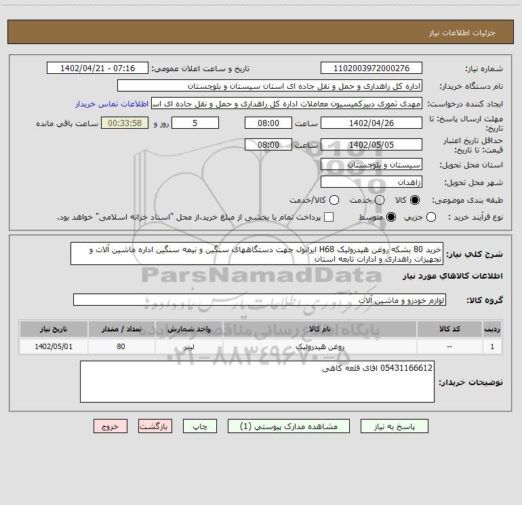Image resolution: width=522 pixels, height=505 pixels.
Task: Click the date cell 1402/05/01
Action: pos(54,346)
